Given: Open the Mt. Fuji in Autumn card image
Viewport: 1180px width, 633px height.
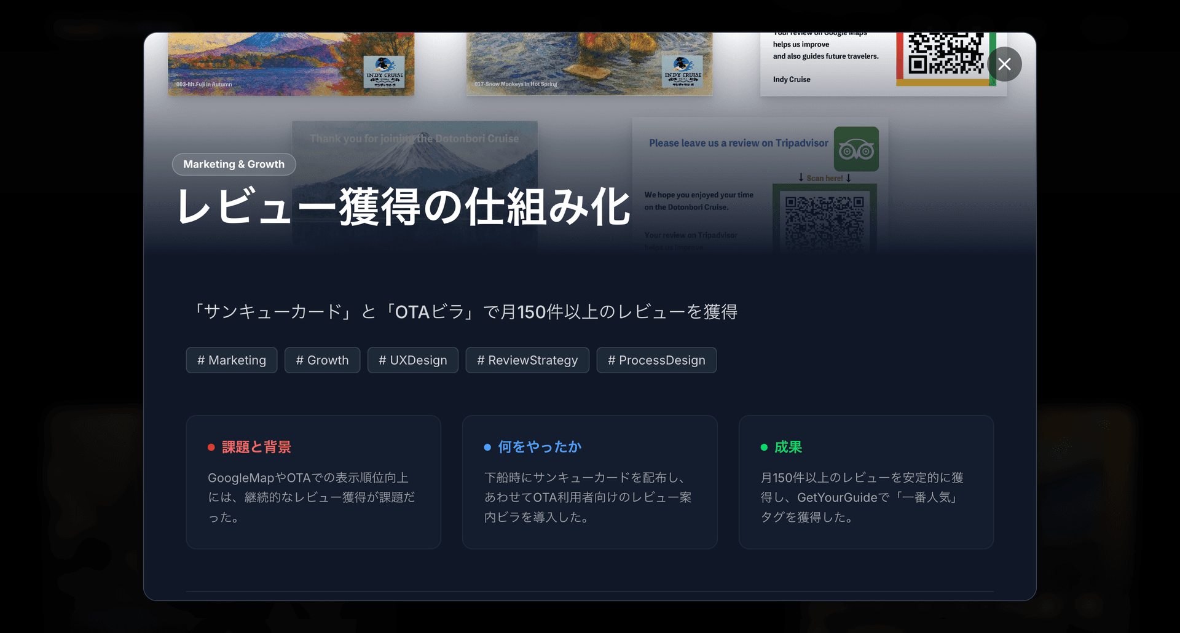Looking at the screenshot, I should 291,64.
